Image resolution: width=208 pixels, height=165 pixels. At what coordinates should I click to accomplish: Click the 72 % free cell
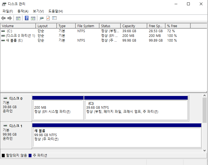(171, 31)
